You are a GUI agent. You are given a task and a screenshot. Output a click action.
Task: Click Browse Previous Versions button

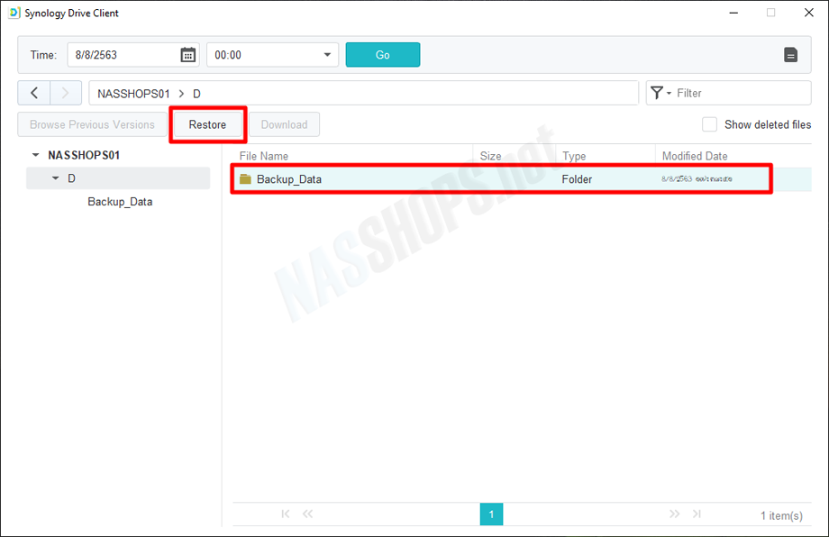tap(93, 124)
